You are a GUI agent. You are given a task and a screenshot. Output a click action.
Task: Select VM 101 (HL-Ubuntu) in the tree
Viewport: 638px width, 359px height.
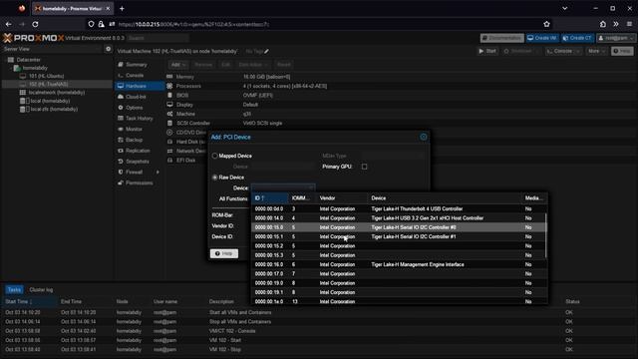click(46, 76)
